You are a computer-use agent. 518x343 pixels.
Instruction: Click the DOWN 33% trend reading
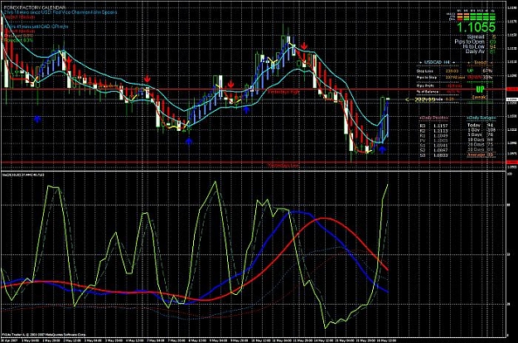tap(481, 77)
